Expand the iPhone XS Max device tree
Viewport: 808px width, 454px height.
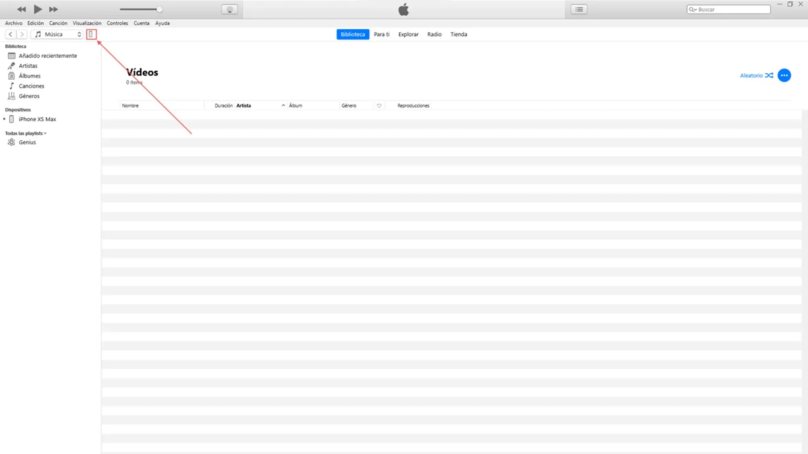[x=4, y=119]
